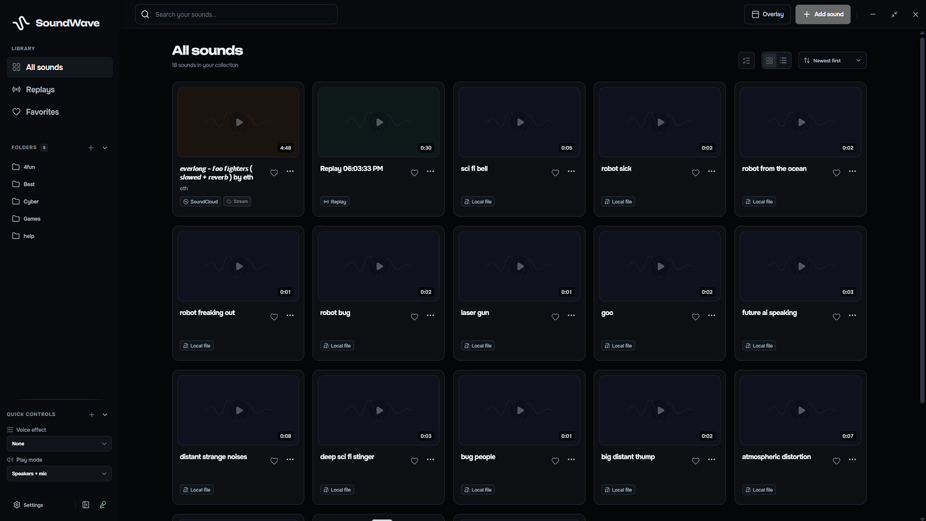The image size is (926, 521).
Task: Open more options for future ai speaking
Action: point(852,315)
